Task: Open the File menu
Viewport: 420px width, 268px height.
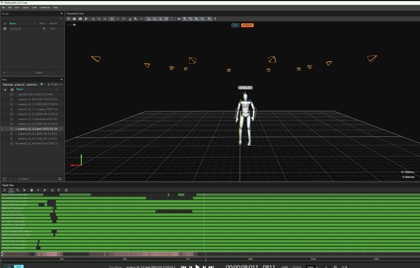Action: coord(4,8)
